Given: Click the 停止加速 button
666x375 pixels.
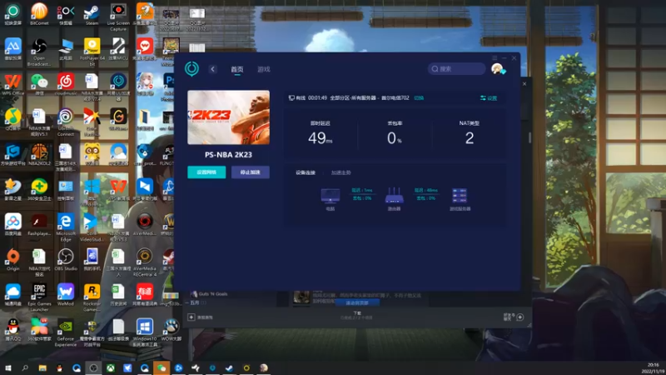Looking at the screenshot, I should [x=251, y=172].
